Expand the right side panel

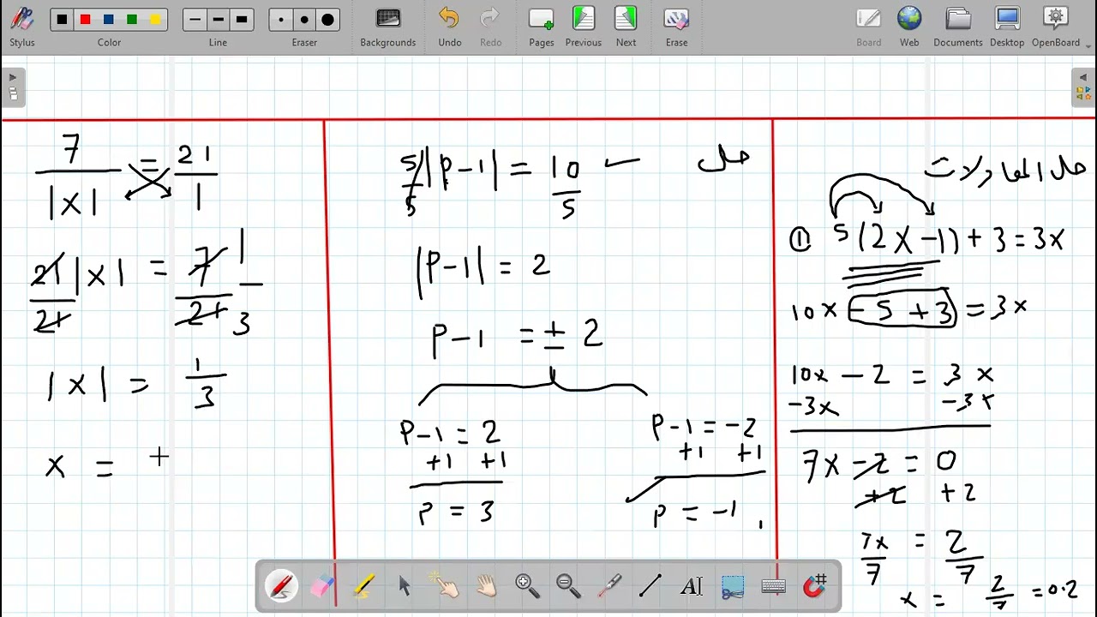pyautogui.click(x=1084, y=87)
